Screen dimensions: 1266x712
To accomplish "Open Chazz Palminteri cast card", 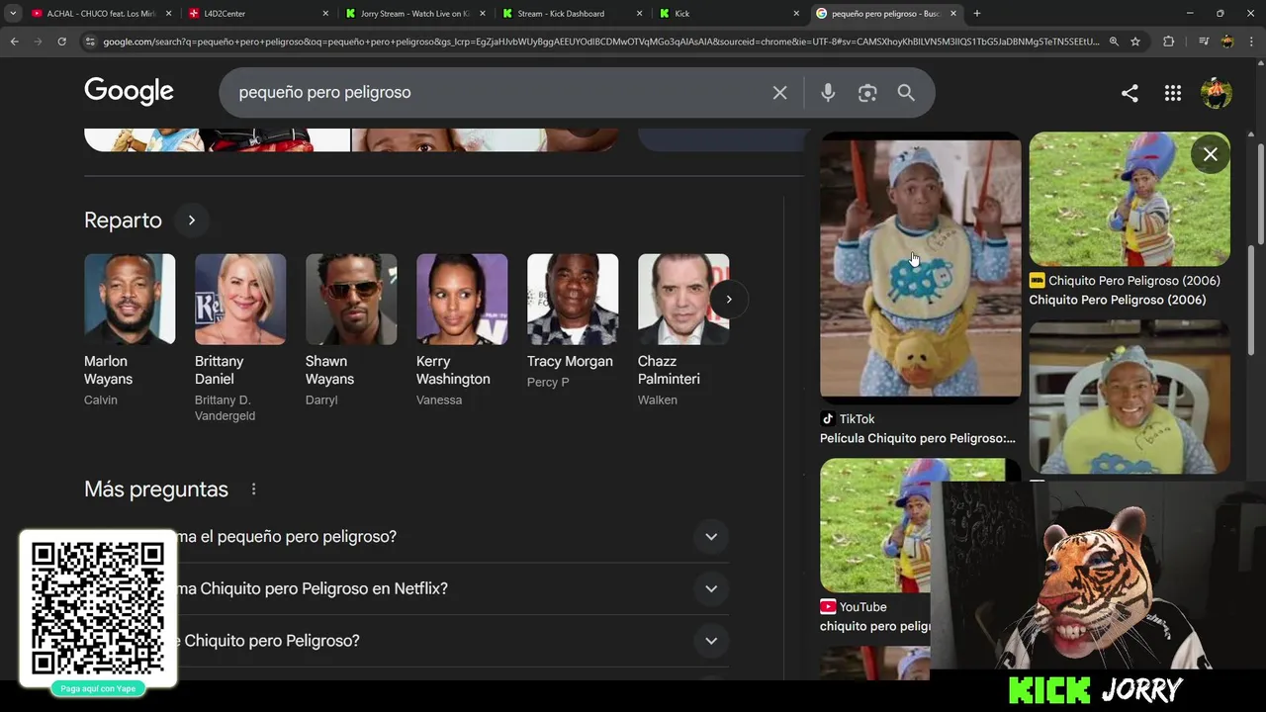I will pos(683,330).
